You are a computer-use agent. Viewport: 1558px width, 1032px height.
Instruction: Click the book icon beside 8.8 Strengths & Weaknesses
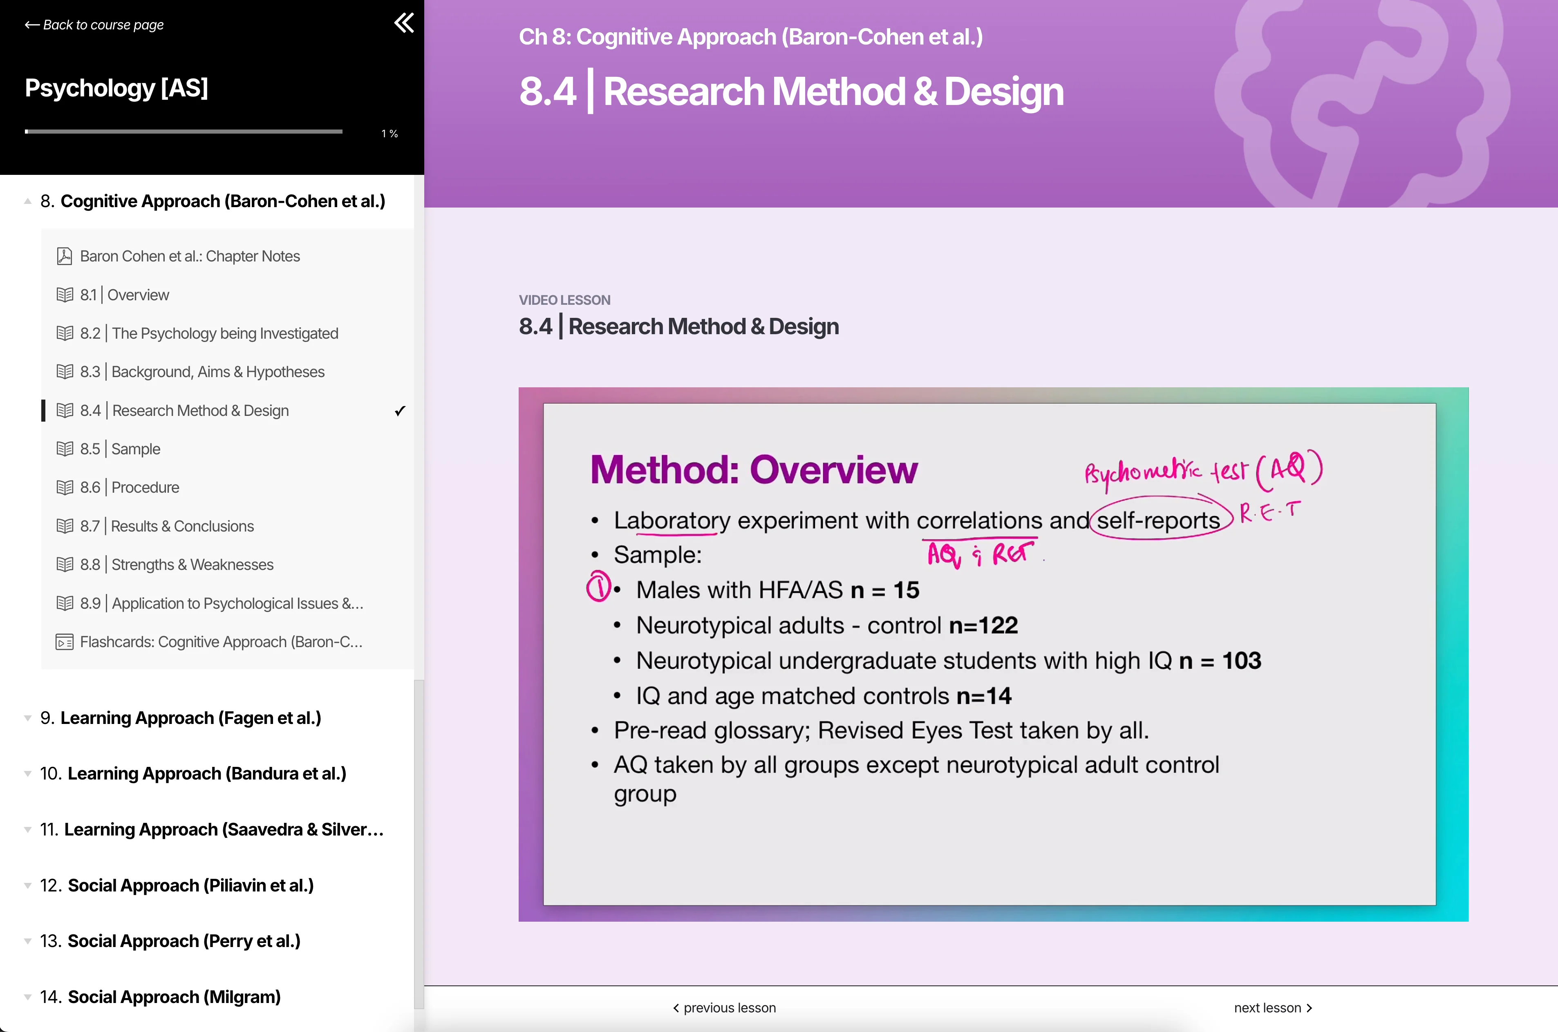pos(65,565)
